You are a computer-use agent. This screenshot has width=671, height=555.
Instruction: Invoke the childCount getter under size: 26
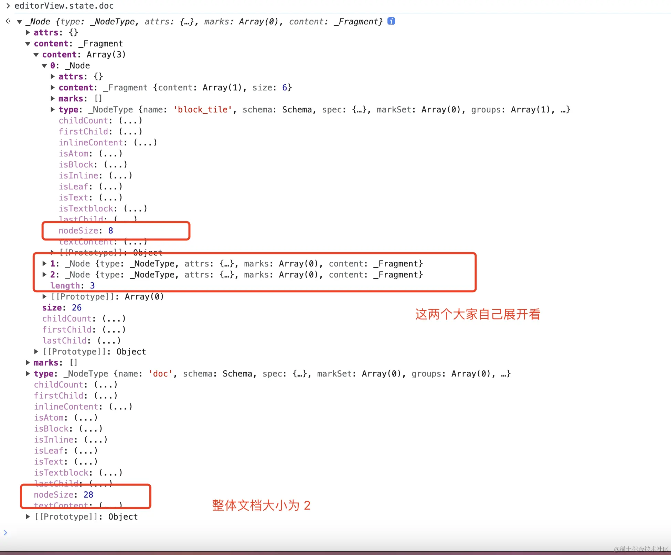(114, 319)
